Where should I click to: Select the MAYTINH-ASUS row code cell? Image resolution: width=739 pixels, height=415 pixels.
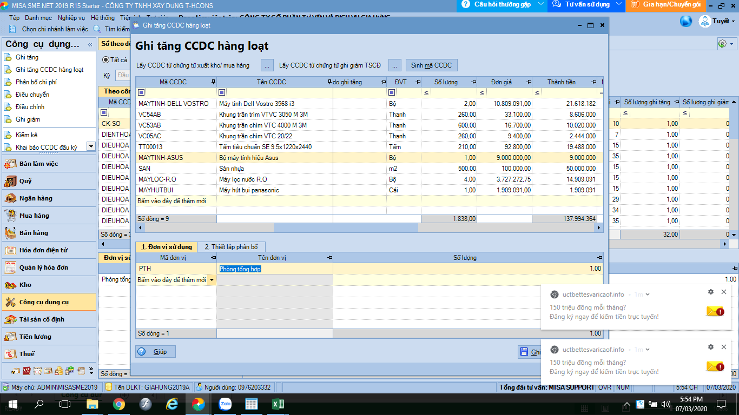tap(176, 158)
